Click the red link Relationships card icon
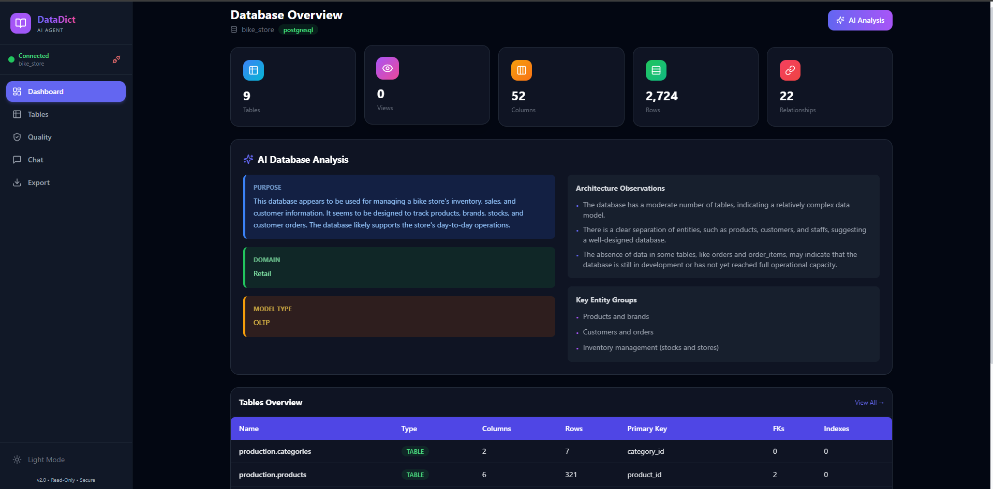993x489 pixels. click(790, 70)
